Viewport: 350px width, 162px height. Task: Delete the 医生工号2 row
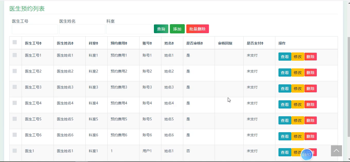tap(311, 73)
